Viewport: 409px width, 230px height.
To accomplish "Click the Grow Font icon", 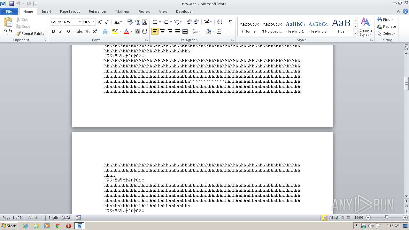I will pyautogui.click(x=100, y=22).
